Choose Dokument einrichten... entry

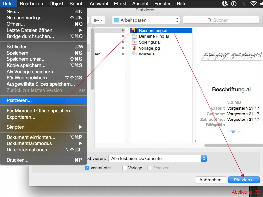coord(44,137)
